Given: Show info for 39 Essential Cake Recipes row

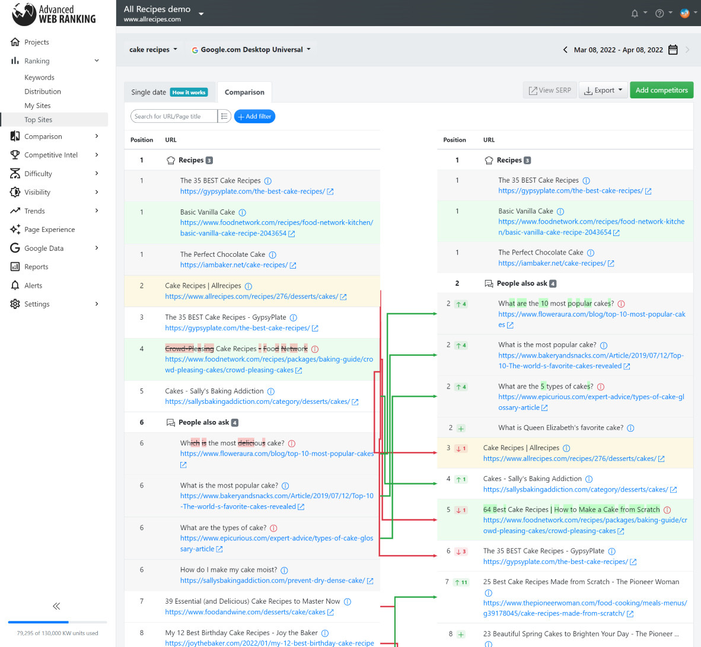Looking at the screenshot, I should click(x=348, y=602).
